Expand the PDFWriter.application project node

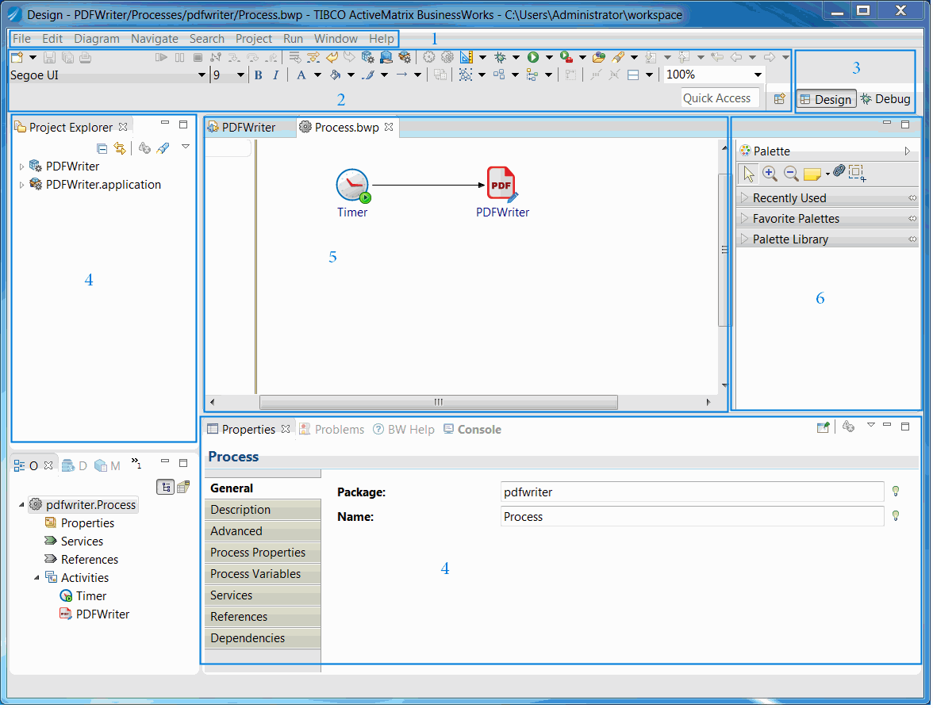coord(21,185)
